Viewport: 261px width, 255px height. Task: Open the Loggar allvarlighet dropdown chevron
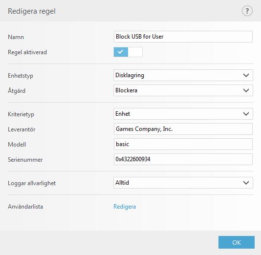[246, 183]
